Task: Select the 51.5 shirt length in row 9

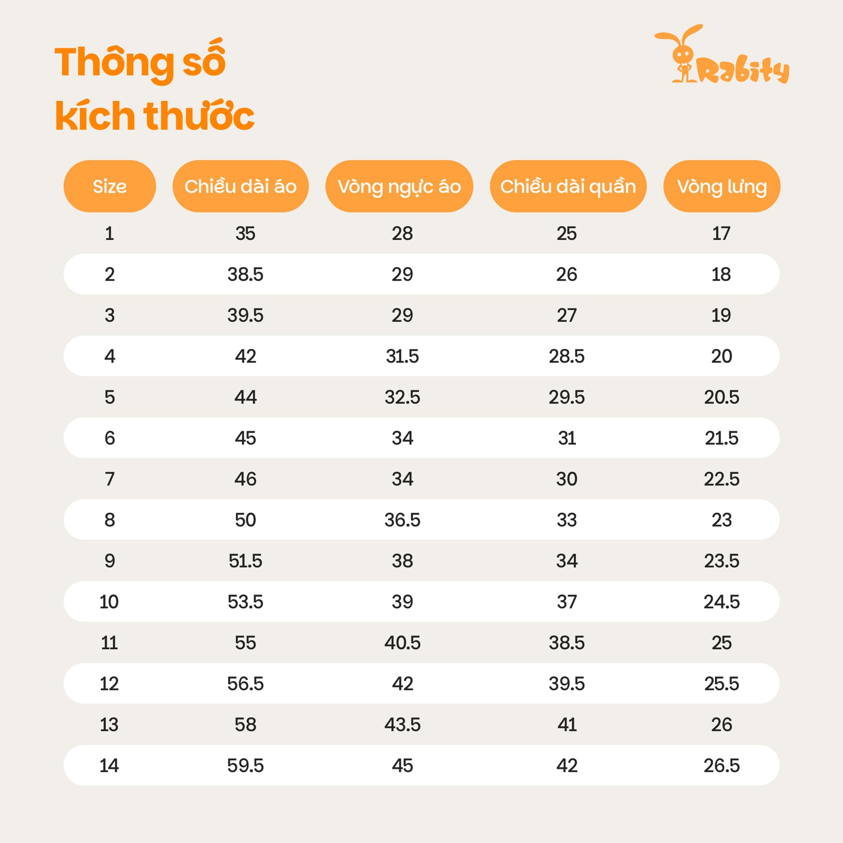Action: 245,561
